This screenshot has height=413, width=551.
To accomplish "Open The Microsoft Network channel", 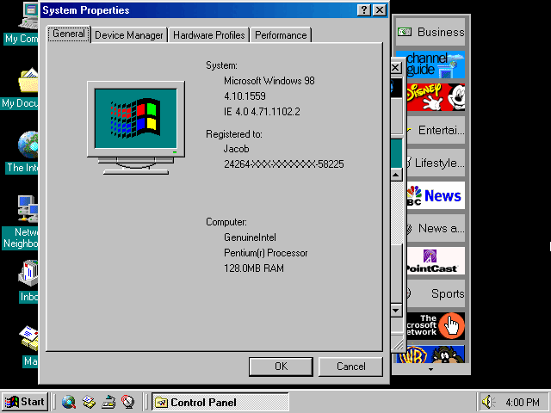I will click(436, 326).
